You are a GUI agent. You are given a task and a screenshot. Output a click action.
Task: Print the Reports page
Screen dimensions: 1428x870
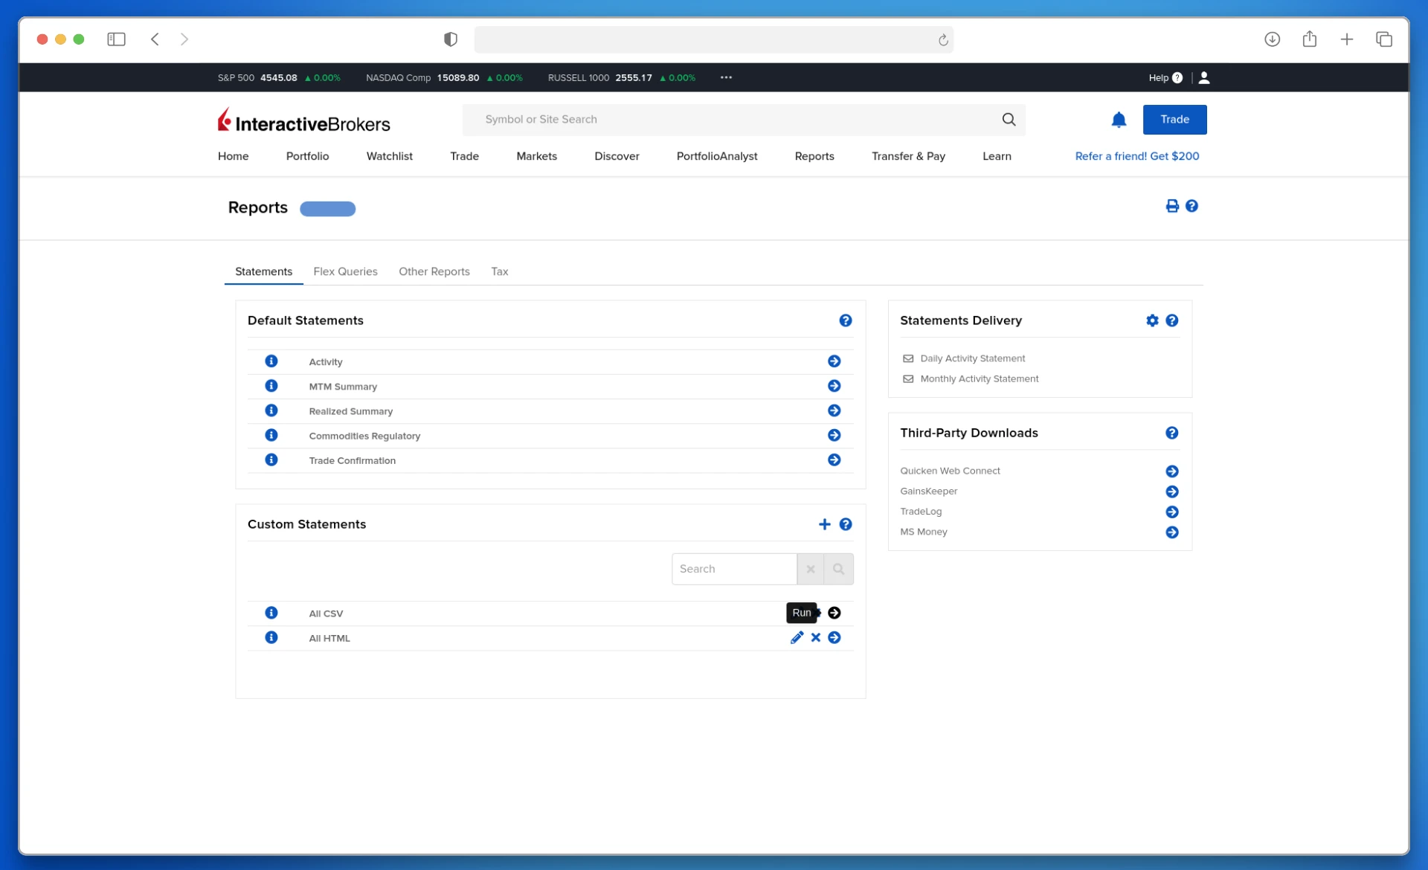pyautogui.click(x=1172, y=207)
